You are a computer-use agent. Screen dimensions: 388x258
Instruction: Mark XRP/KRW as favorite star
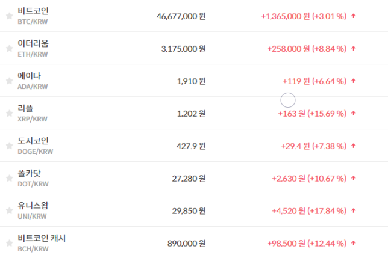tap(9, 113)
